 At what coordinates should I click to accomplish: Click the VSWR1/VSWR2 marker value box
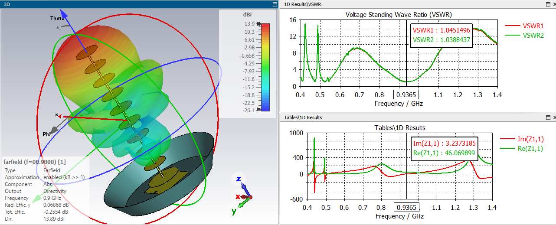click(442, 35)
